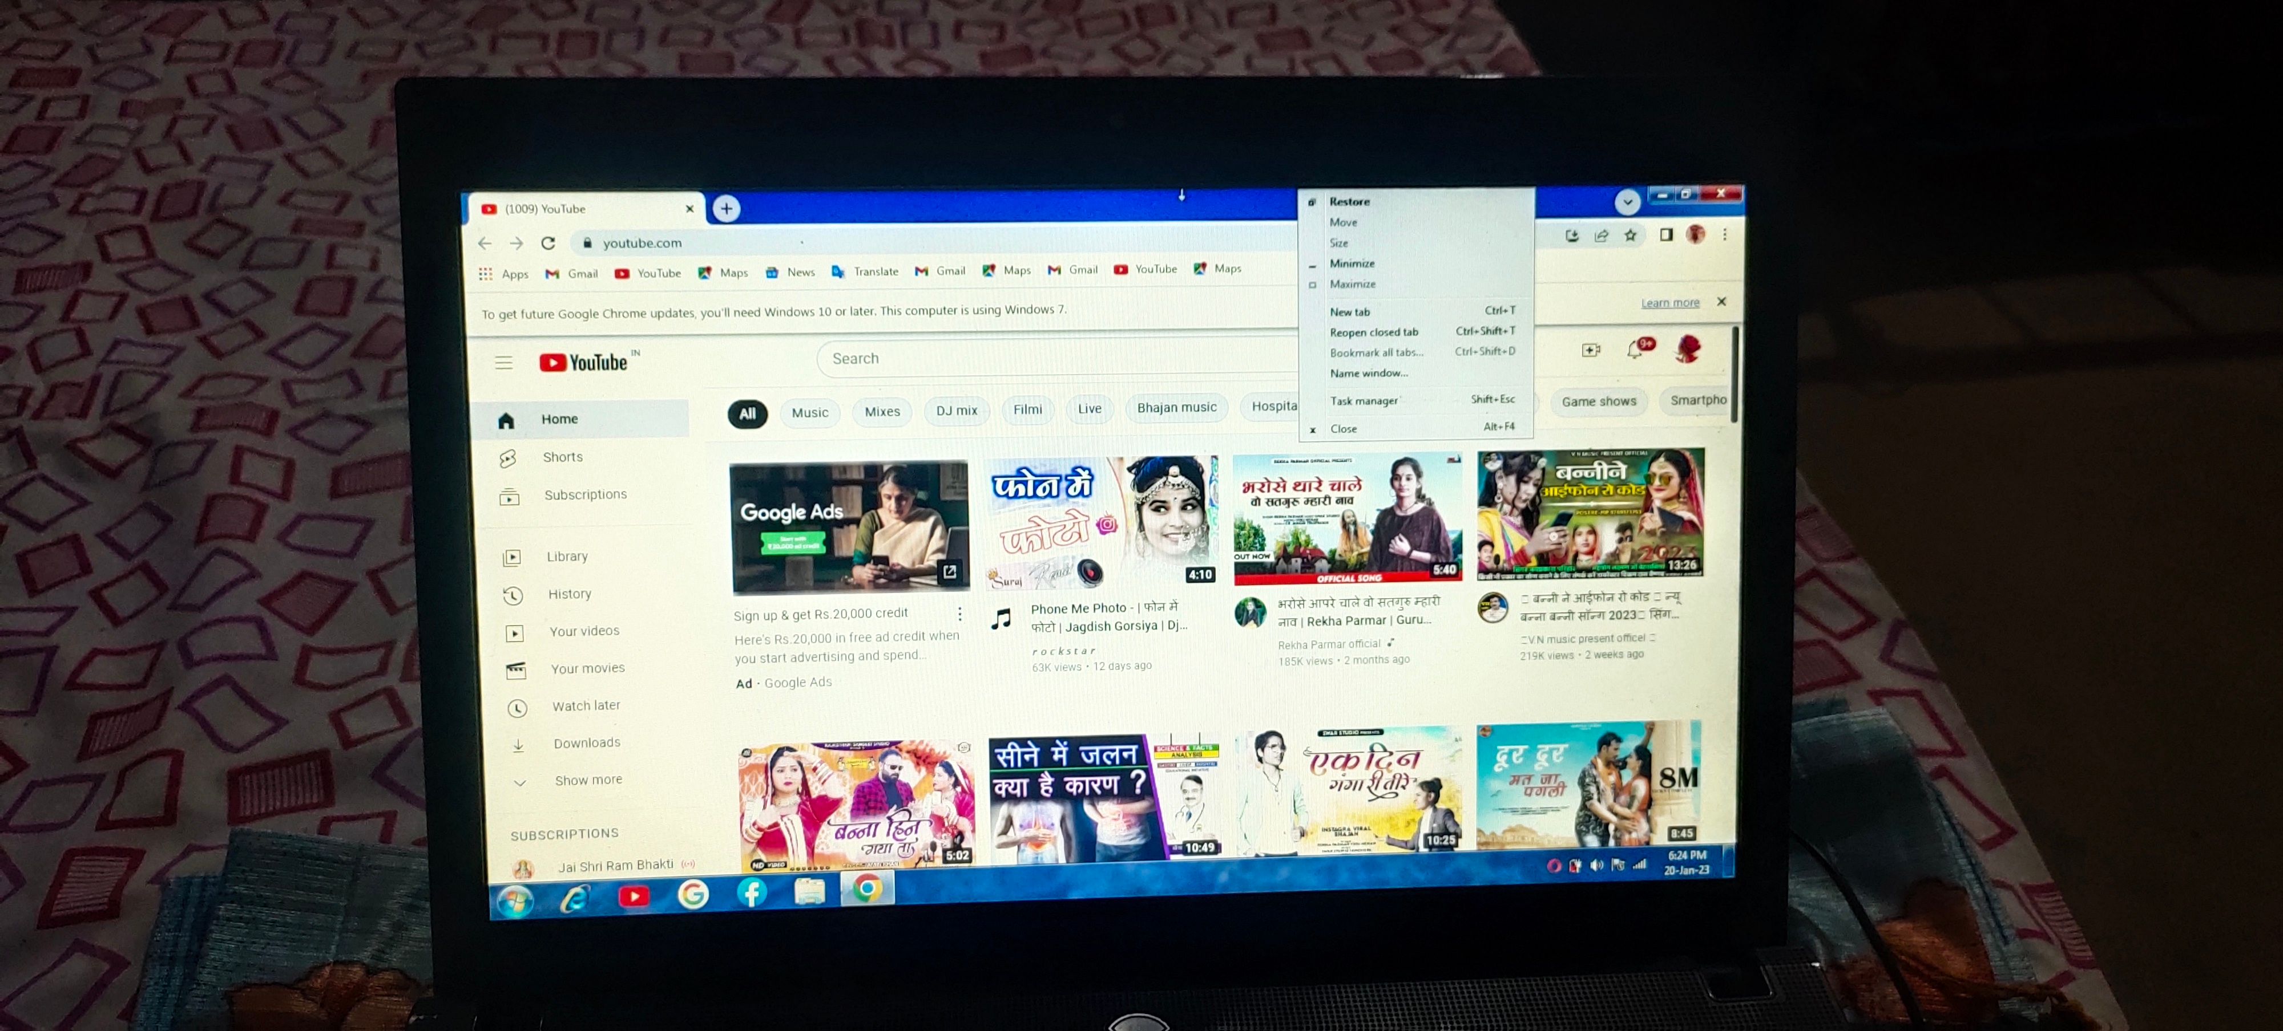
Task: Click the YouTube Create video icon
Action: click(1591, 351)
